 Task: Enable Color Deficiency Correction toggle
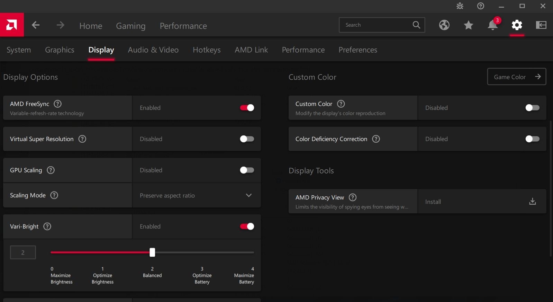coord(532,139)
